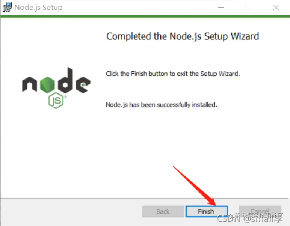
Task: Click the registered trademark symbol by the JS badge
Action: 66,96
